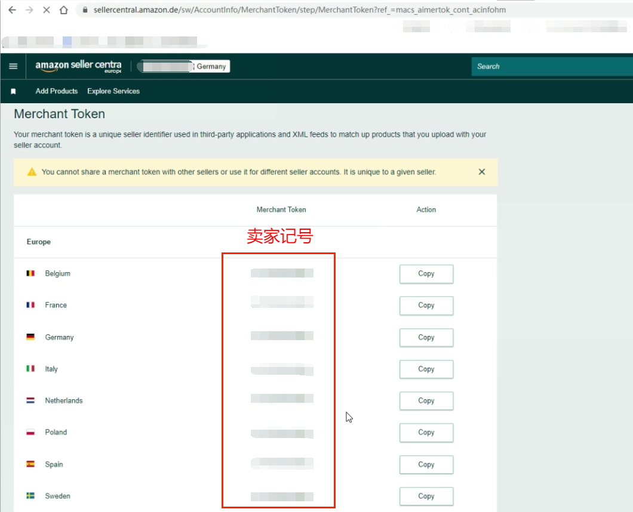Click the Germany flag icon
Viewport: 633px width, 512px height.
[x=30, y=337]
